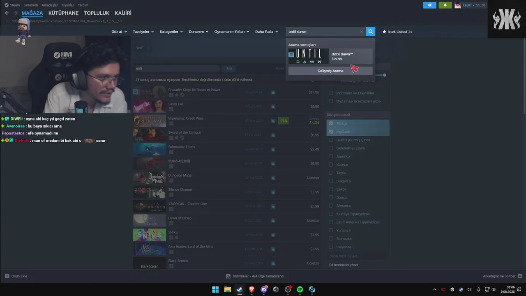Open Sword of the Samurai result
Viewport: 526px width, 296px height.
pyautogui.click(x=227, y=135)
